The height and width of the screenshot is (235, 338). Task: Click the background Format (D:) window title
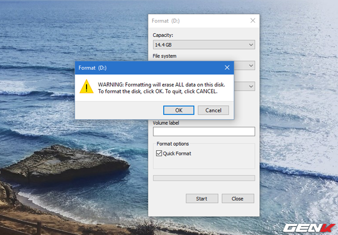165,21
